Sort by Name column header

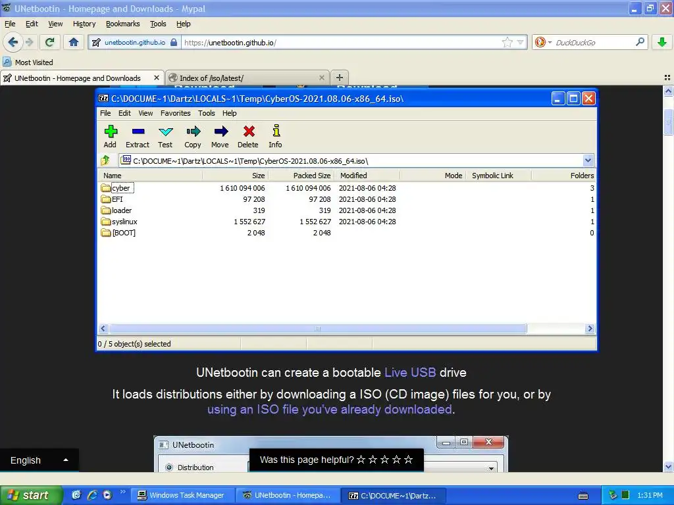click(x=150, y=175)
